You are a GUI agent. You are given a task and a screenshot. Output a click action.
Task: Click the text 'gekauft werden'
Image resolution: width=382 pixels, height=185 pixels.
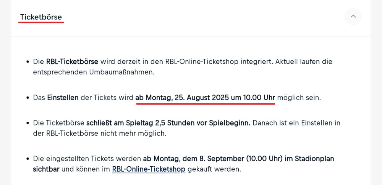click(214, 169)
